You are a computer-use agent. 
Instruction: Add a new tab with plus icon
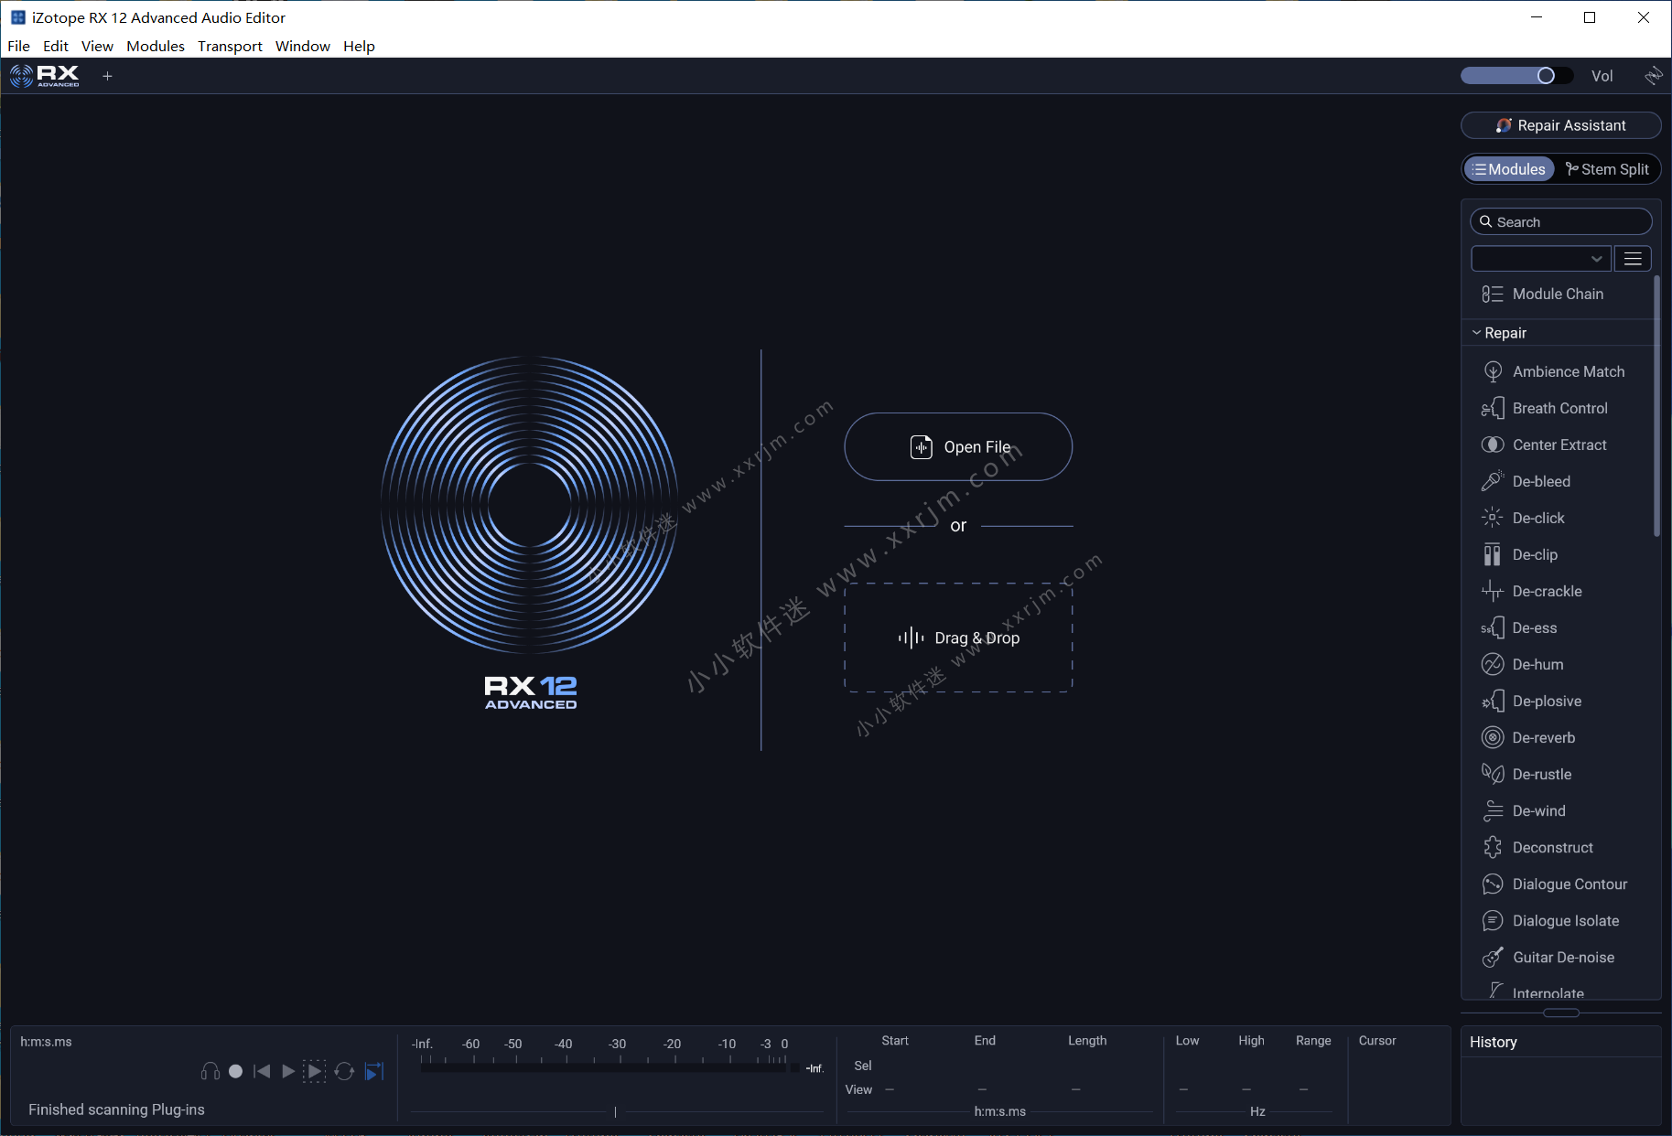click(x=107, y=76)
